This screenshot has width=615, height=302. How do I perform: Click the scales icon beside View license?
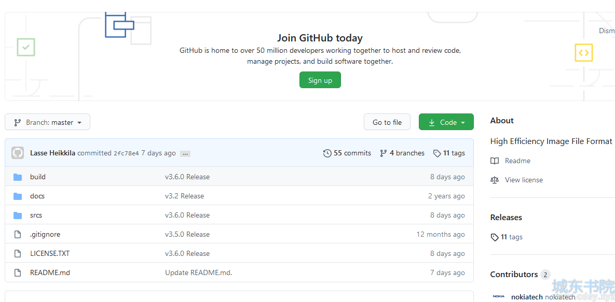tap(495, 180)
